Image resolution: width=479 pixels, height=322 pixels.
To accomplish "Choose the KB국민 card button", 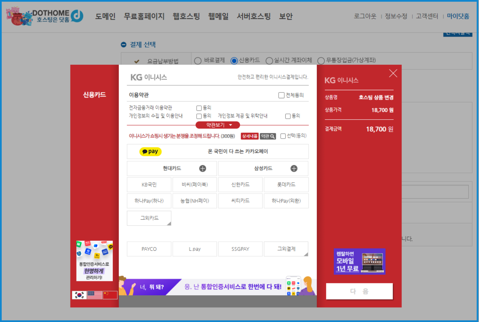I will 149,185.
